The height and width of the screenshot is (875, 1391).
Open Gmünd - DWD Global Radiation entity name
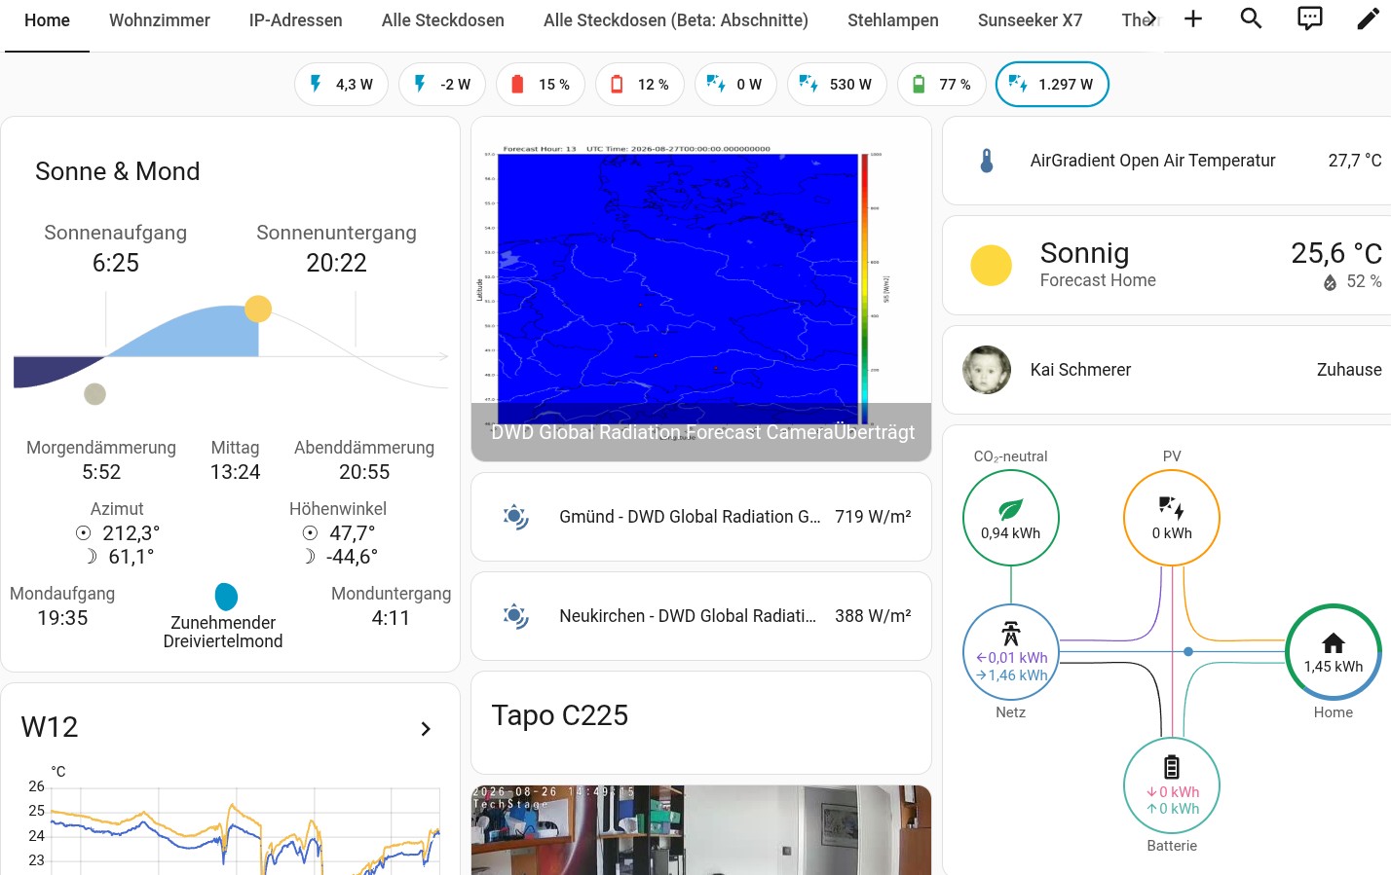[x=690, y=517]
